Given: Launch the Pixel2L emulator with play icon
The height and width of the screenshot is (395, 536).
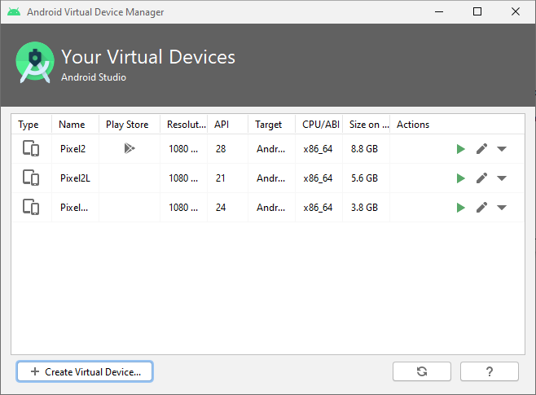Looking at the screenshot, I should [x=460, y=178].
